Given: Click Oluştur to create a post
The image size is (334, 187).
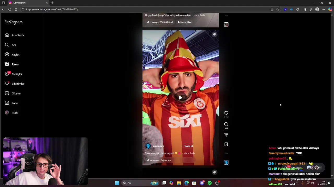Looking at the screenshot, I should click(x=13, y=93).
